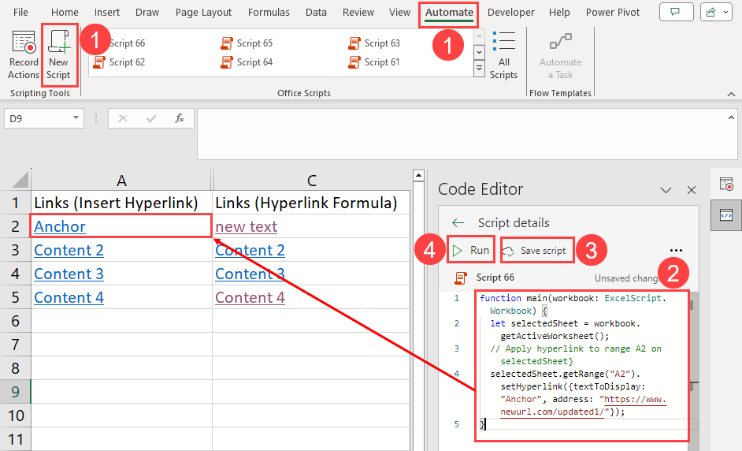Open the Data tab
The width and height of the screenshot is (742, 451).
(316, 13)
